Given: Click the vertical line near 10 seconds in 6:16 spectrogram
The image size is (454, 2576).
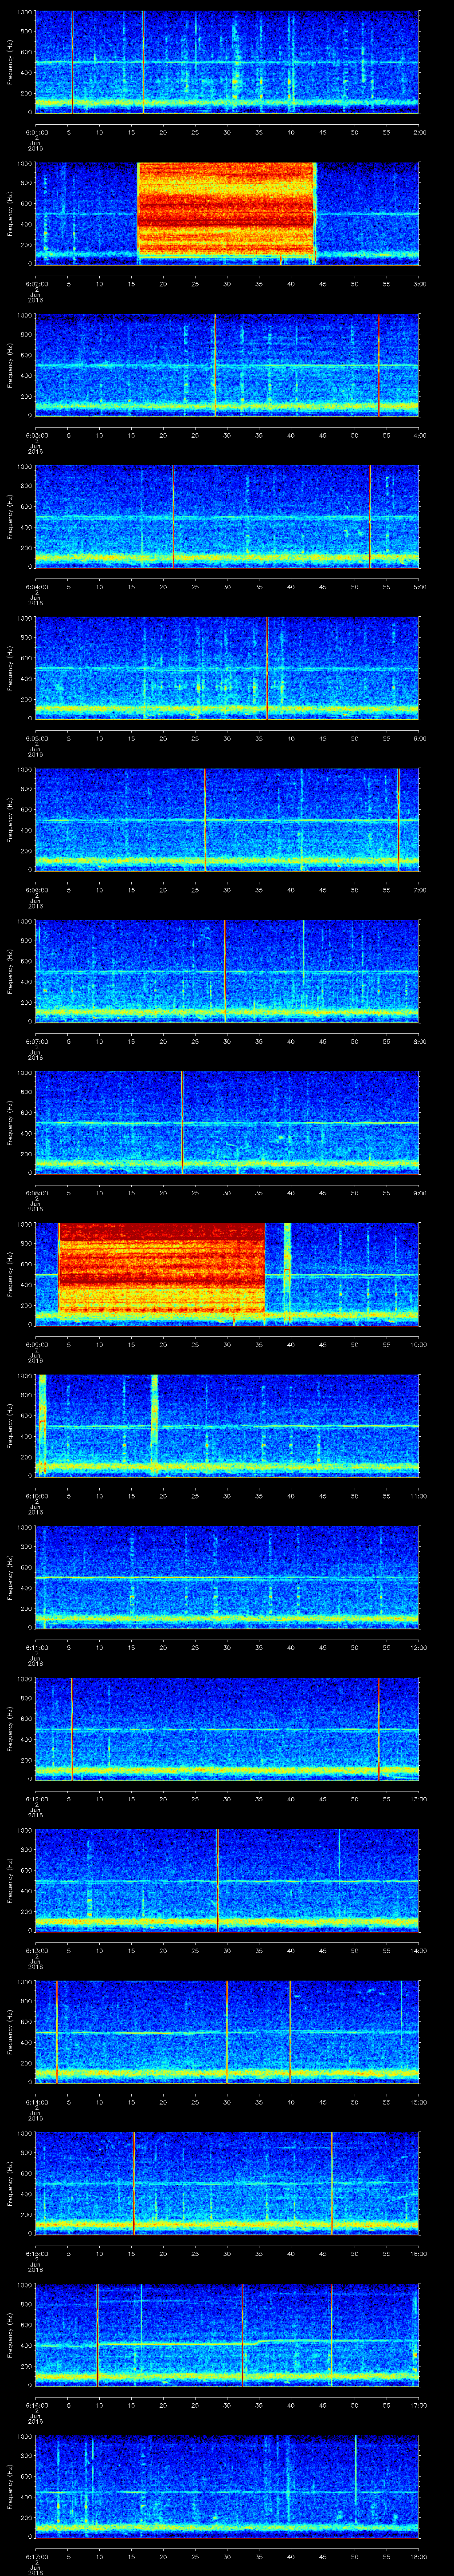Looking at the screenshot, I should (98, 2334).
